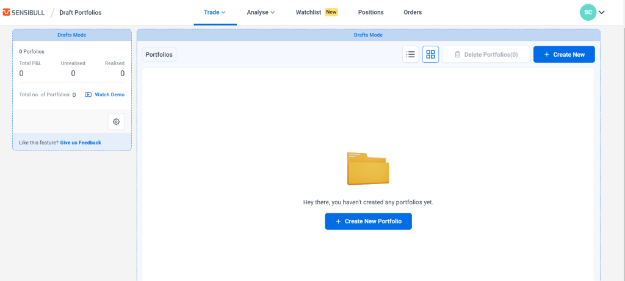Open the Trade dropdown menu

[215, 12]
